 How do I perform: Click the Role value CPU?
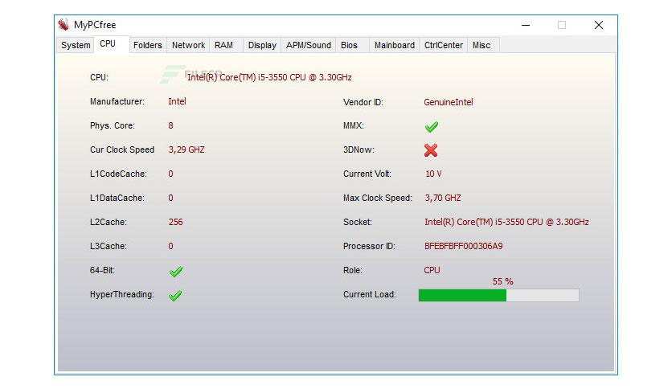coord(432,270)
